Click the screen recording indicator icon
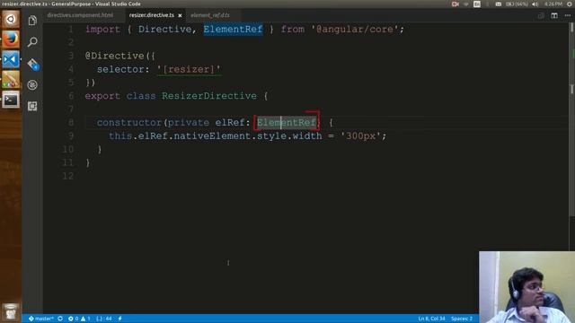 point(456,4)
